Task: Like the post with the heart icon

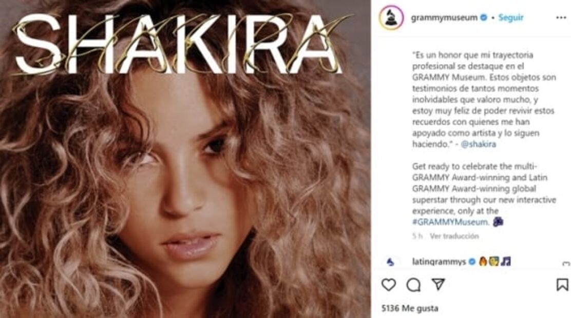Action: (x=389, y=285)
